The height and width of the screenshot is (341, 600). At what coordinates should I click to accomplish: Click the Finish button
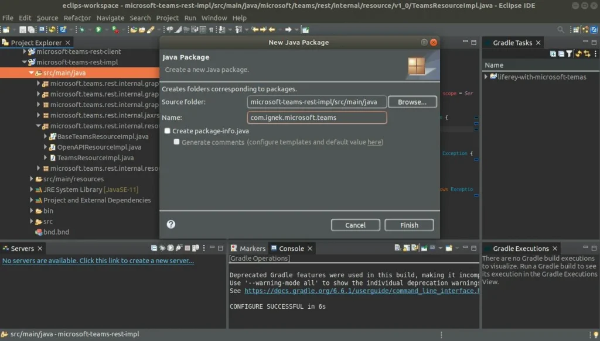point(409,225)
